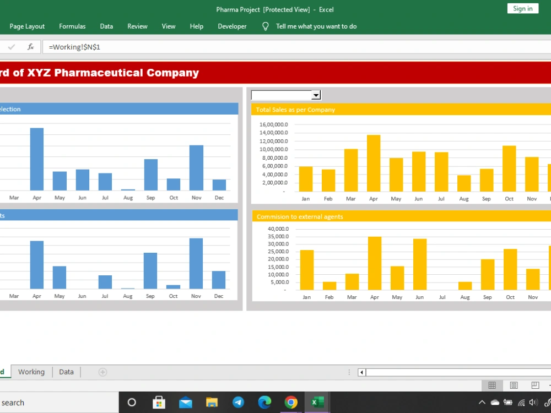
Task: Open the Formulas ribbon tab
Action: click(72, 26)
